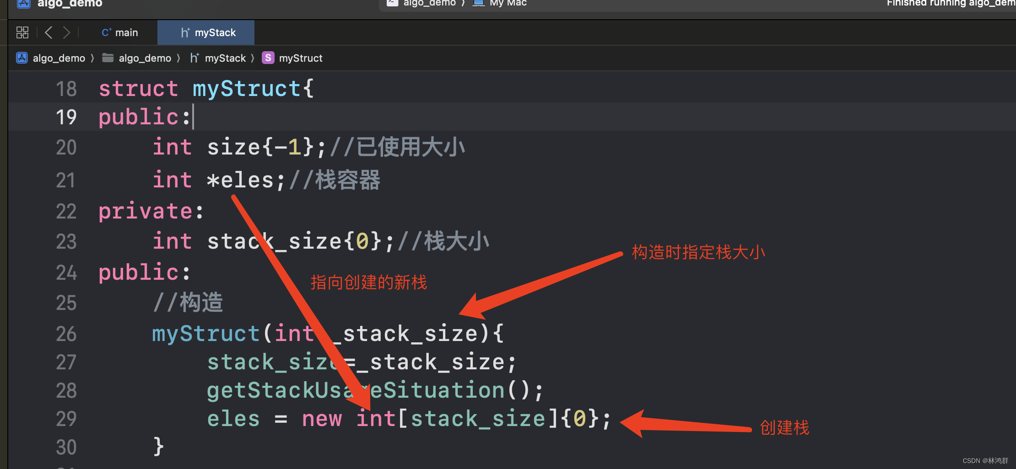Click the algo_demo scheme icon in toolbar
1016x469 pixels.
click(x=392, y=3)
